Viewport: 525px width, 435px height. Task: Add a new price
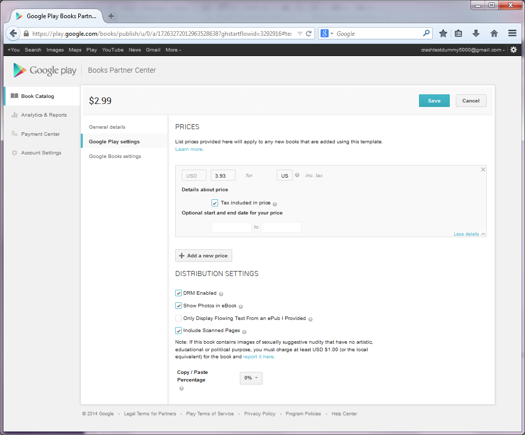click(203, 256)
